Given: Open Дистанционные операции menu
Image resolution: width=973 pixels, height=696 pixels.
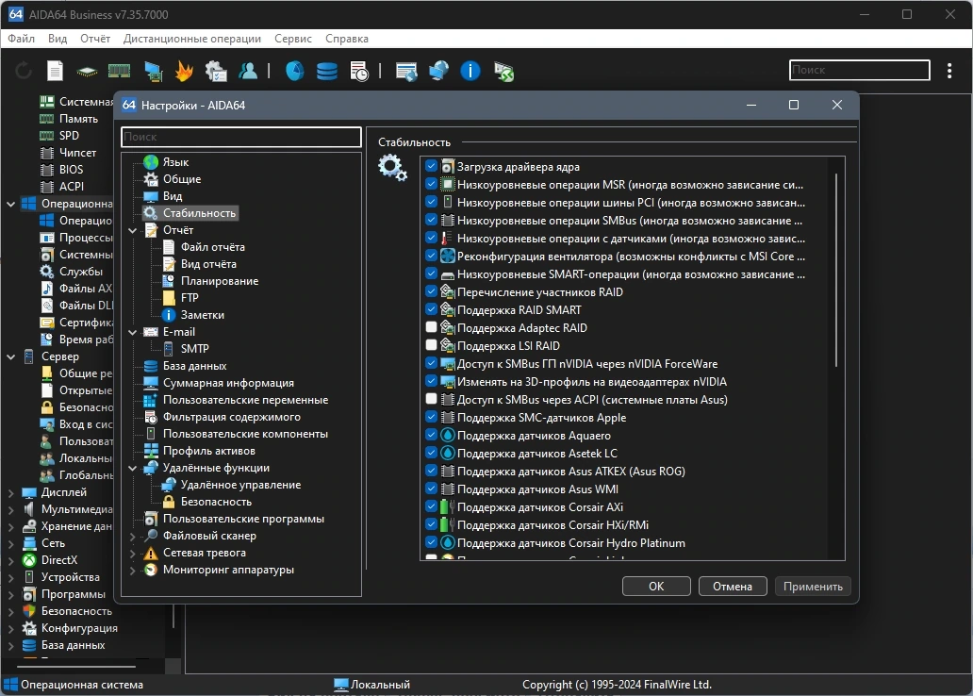Looking at the screenshot, I should click(191, 39).
